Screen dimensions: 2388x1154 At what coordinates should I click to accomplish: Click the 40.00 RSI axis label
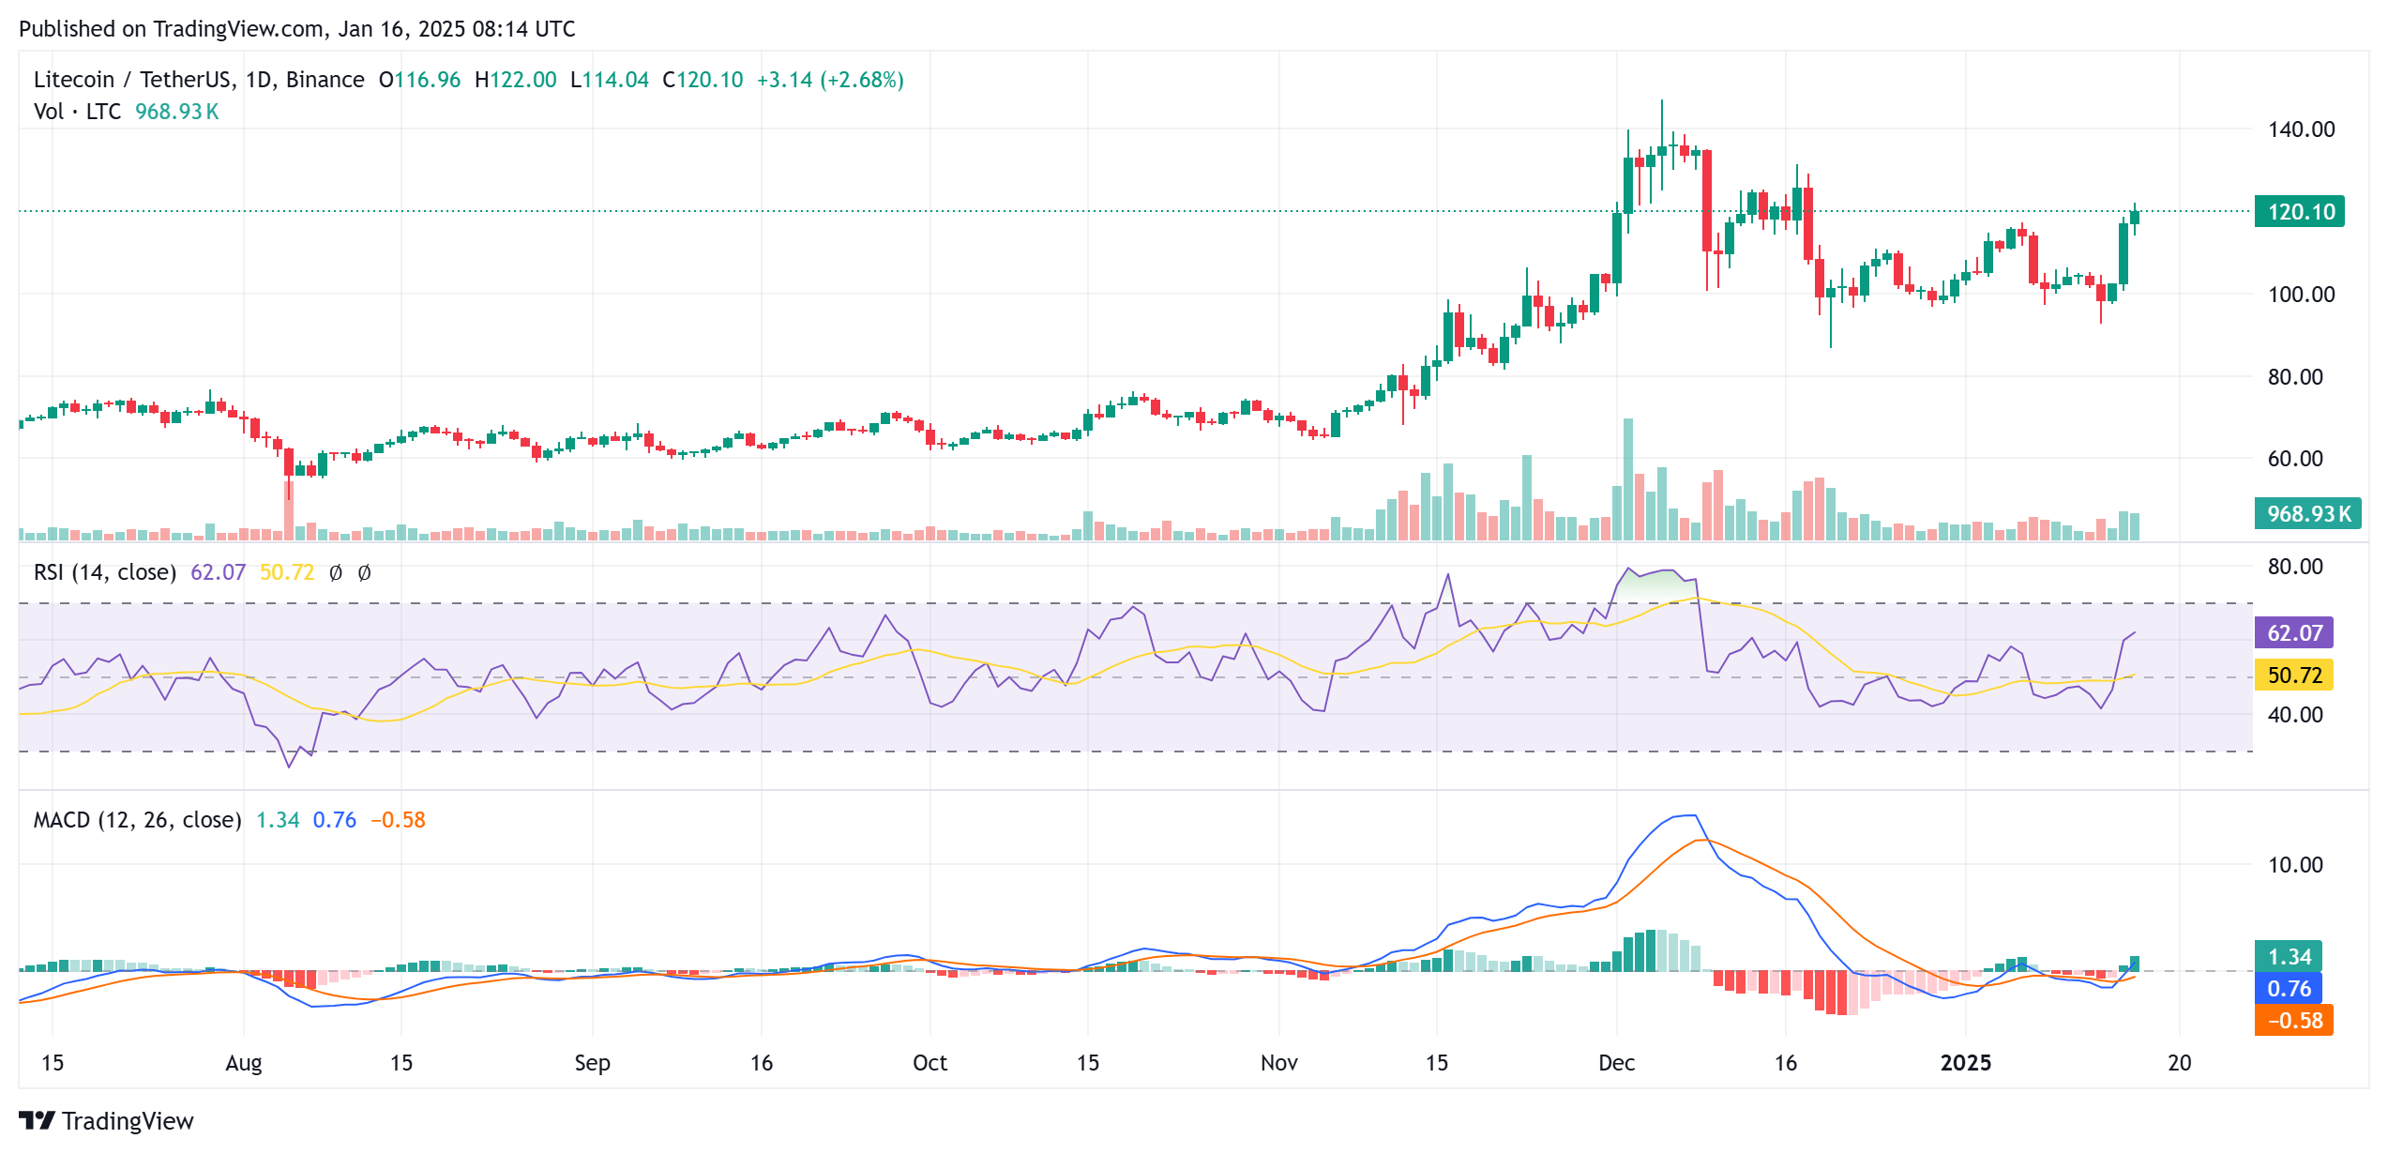[2295, 715]
